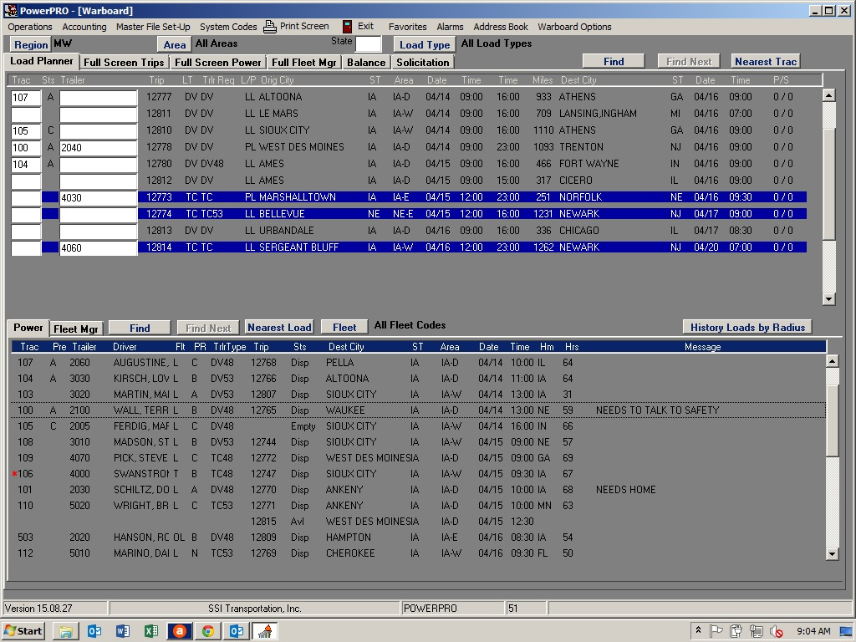The height and width of the screenshot is (642, 856).
Task: Click the Print Screen printer icon
Action: point(270,27)
